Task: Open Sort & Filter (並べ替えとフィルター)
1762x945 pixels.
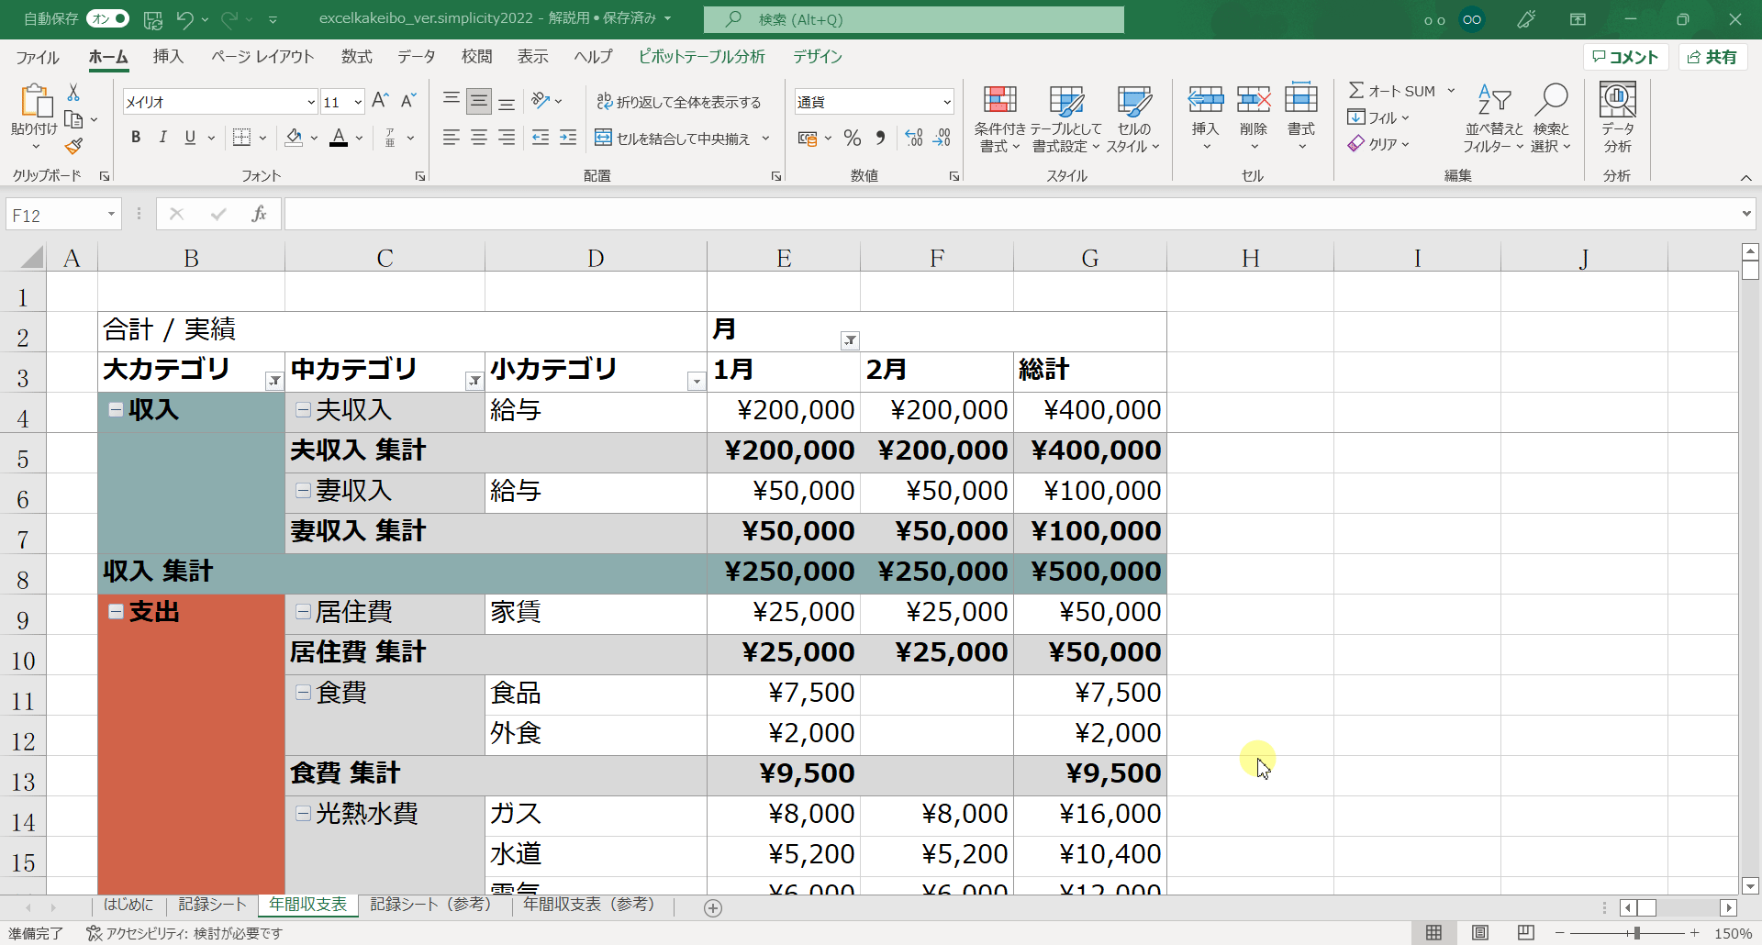Action: pyautogui.click(x=1494, y=118)
